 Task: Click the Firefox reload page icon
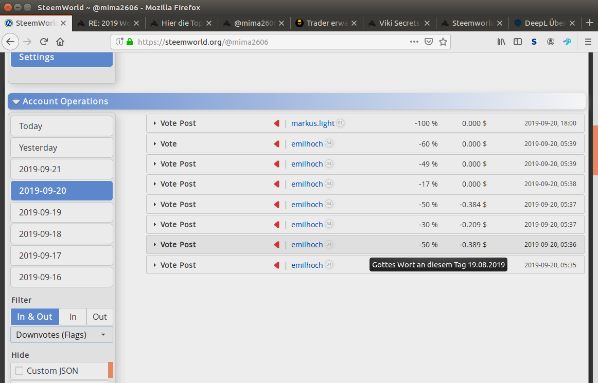44,42
